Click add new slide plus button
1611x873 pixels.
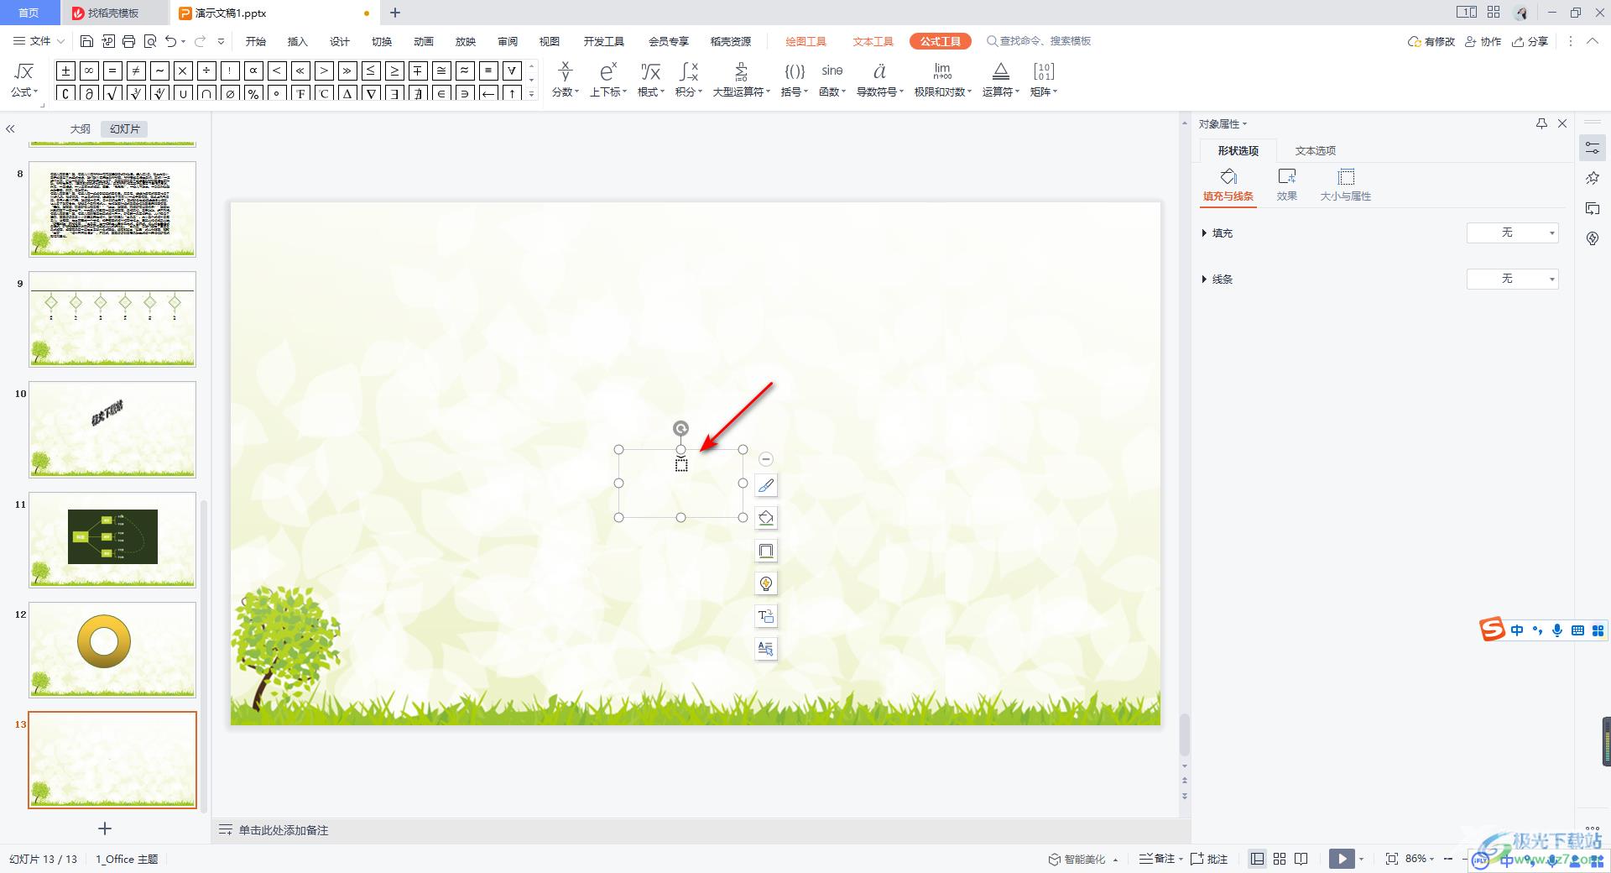point(105,829)
